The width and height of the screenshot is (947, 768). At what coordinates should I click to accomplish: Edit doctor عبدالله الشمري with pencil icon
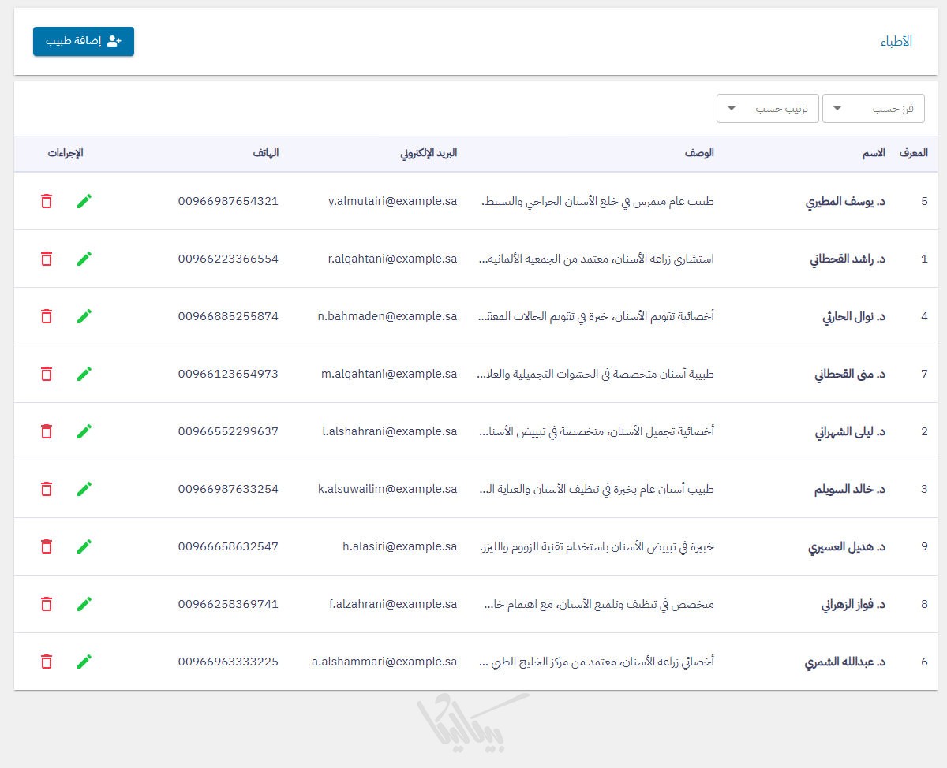pos(84,662)
